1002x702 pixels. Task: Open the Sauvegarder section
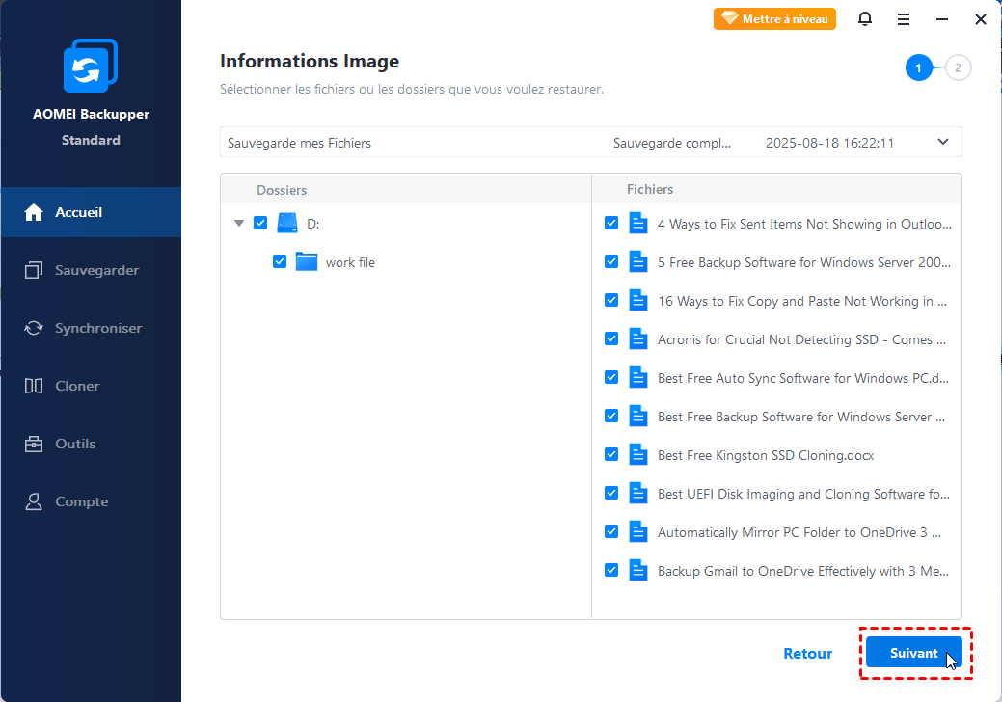(96, 270)
